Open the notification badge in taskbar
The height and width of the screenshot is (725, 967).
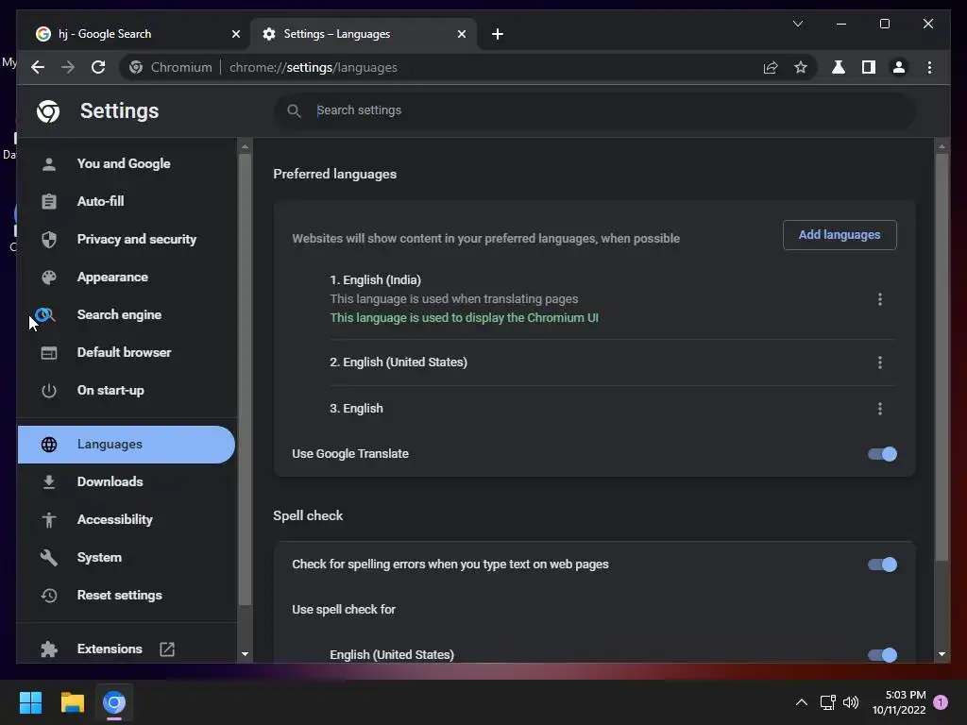pos(941,702)
